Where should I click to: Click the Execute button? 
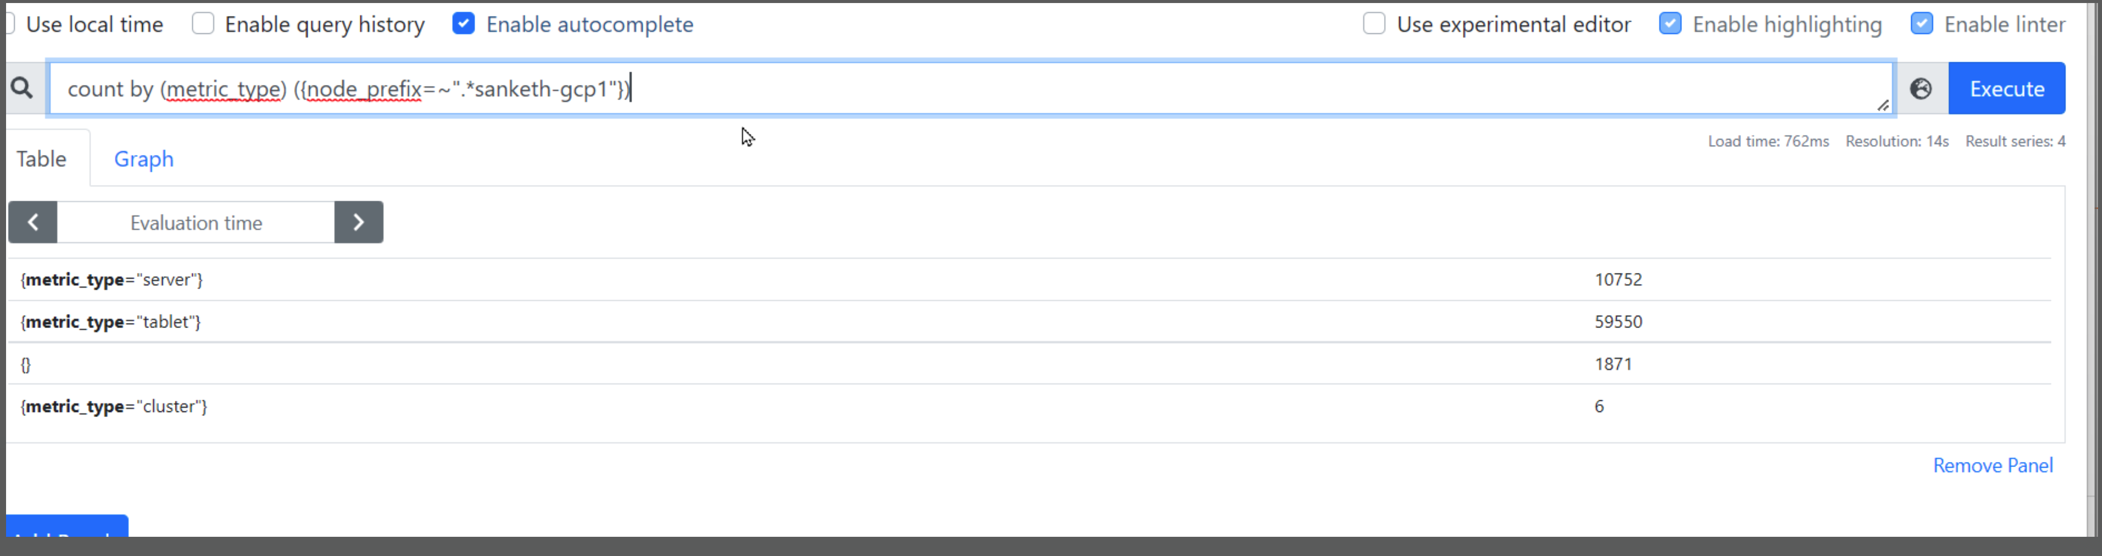pos(2006,87)
